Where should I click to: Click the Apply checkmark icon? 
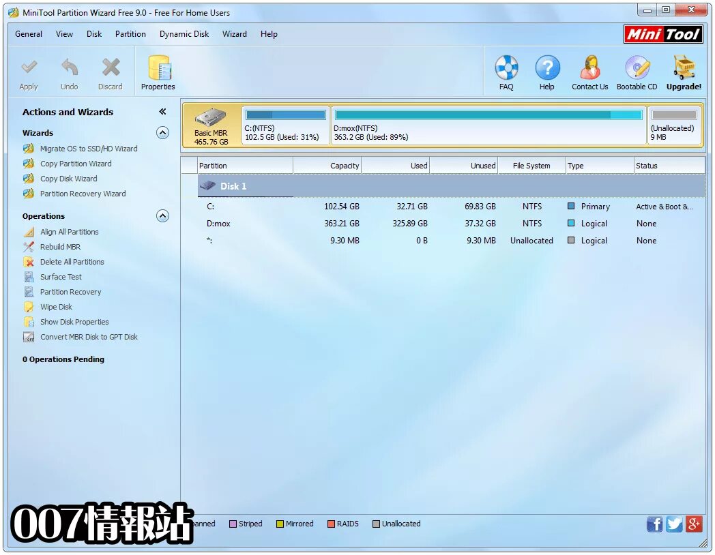(x=29, y=67)
